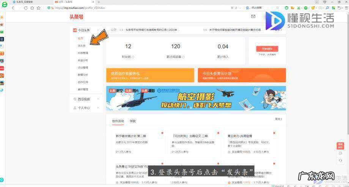This screenshot has height=187, width=349.
Task: Click the cumulative reads value 120
Action: [x=175, y=46]
